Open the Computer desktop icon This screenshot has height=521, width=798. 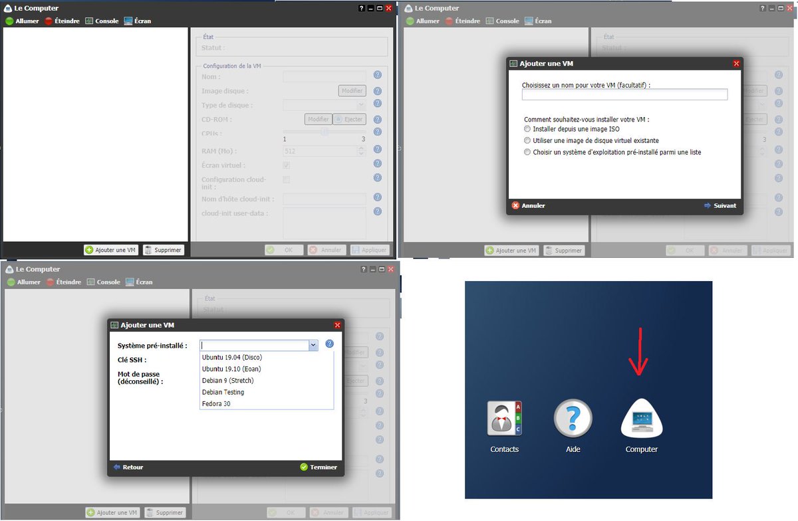(642, 427)
